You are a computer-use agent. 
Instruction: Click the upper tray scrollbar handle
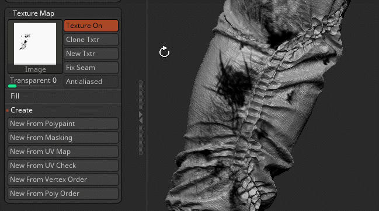pyautogui.click(x=141, y=95)
